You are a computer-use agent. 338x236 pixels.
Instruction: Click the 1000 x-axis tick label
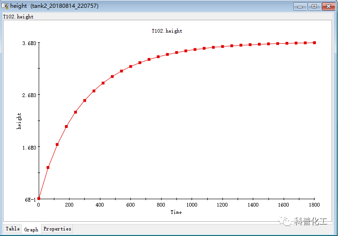point(192,205)
